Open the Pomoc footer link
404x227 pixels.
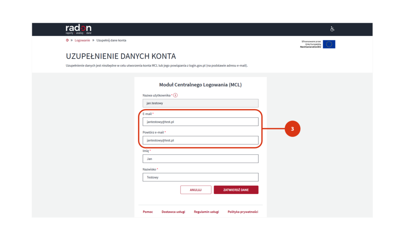[x=148, y=212]
